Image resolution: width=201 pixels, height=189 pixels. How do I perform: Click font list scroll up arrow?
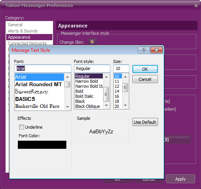pos(68,77)
